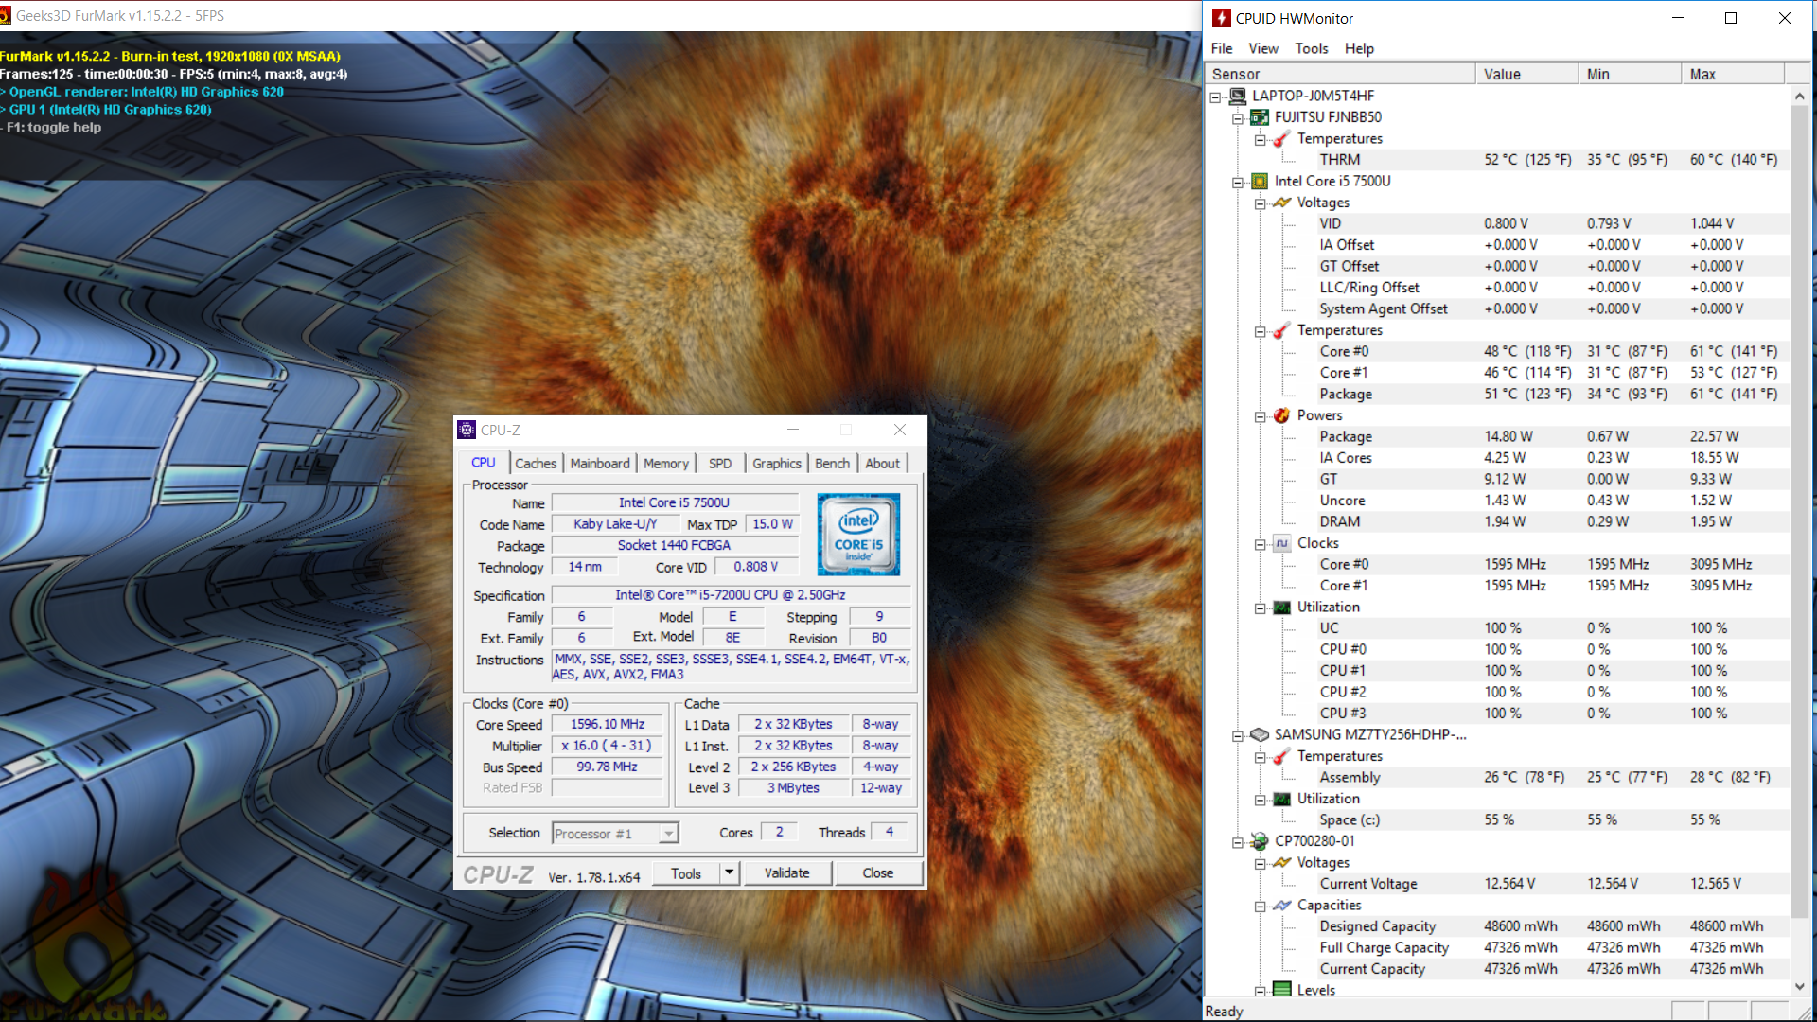The width and height of the screenshot is (1817, 1022).
Task: Click the CPU-Z Tools button
Action: coord(686,872)
